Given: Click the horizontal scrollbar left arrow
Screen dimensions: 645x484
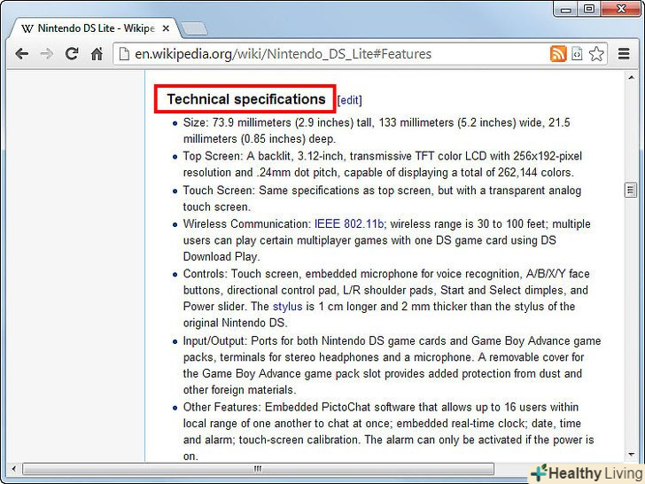Looking at the screenshot, I should (x=14, y=468).
